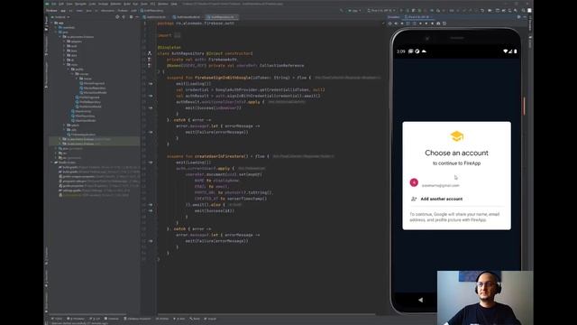Expand the manifests folder
Image resolution: width=577 pixels, height=325 pixels.
pos(56,28)
